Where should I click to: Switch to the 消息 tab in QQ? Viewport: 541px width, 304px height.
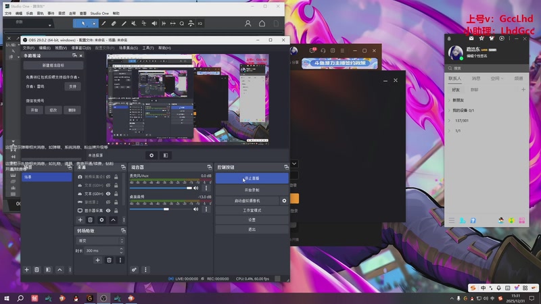(x=476, y=78)
